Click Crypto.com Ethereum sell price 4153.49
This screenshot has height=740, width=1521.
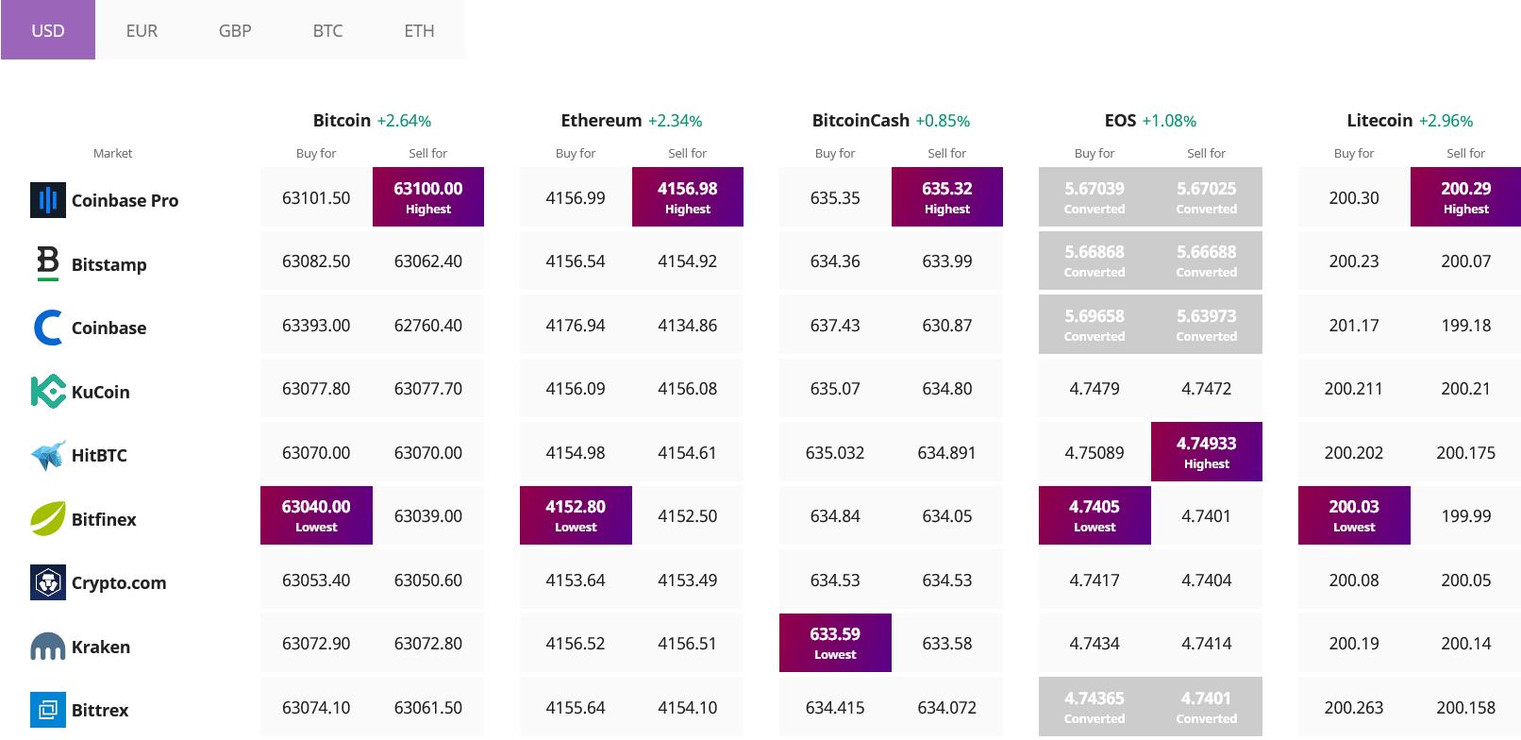coord(688,580)
